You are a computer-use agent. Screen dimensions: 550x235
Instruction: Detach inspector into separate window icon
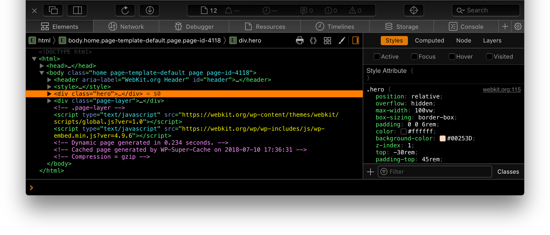[x=53, y=10]
